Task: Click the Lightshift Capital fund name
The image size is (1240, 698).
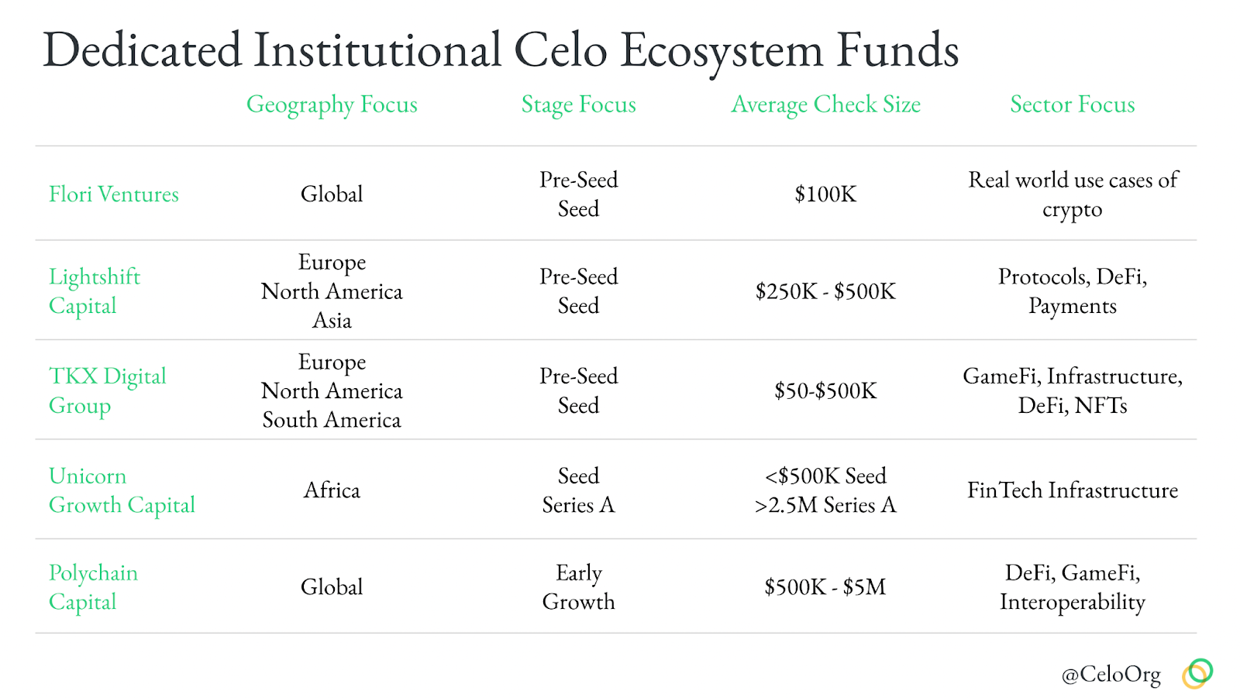Action: point(95,291)
